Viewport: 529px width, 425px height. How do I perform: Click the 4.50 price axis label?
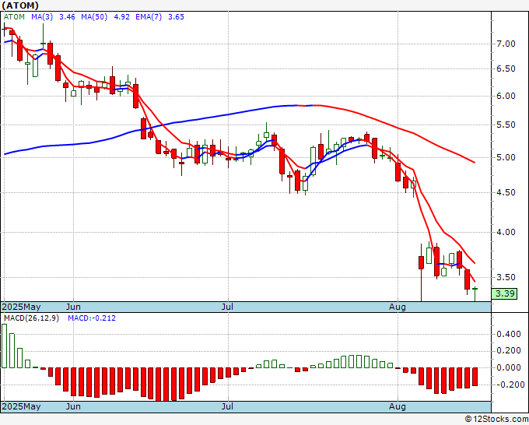tap(506, 192)
